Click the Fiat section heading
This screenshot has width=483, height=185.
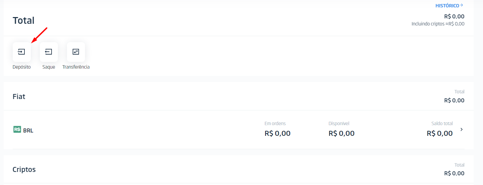19,96
